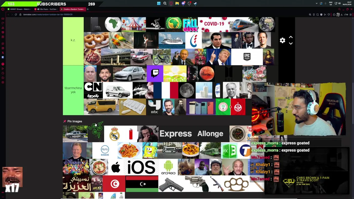
Task: Open a new browser tab
Action: 88,9
